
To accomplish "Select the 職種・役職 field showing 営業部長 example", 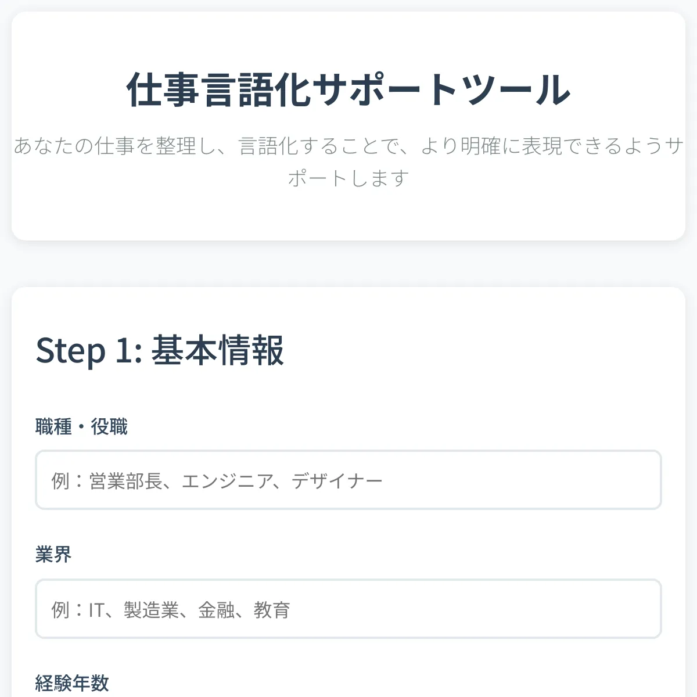I will click(348, 480).
